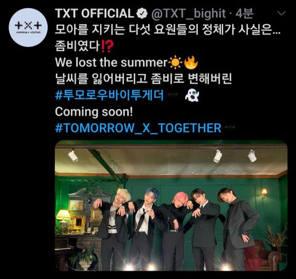This screenshot has height=279, width=296.
Task: Open the TXT OFFICIAL display name
Action: [94, 14]
